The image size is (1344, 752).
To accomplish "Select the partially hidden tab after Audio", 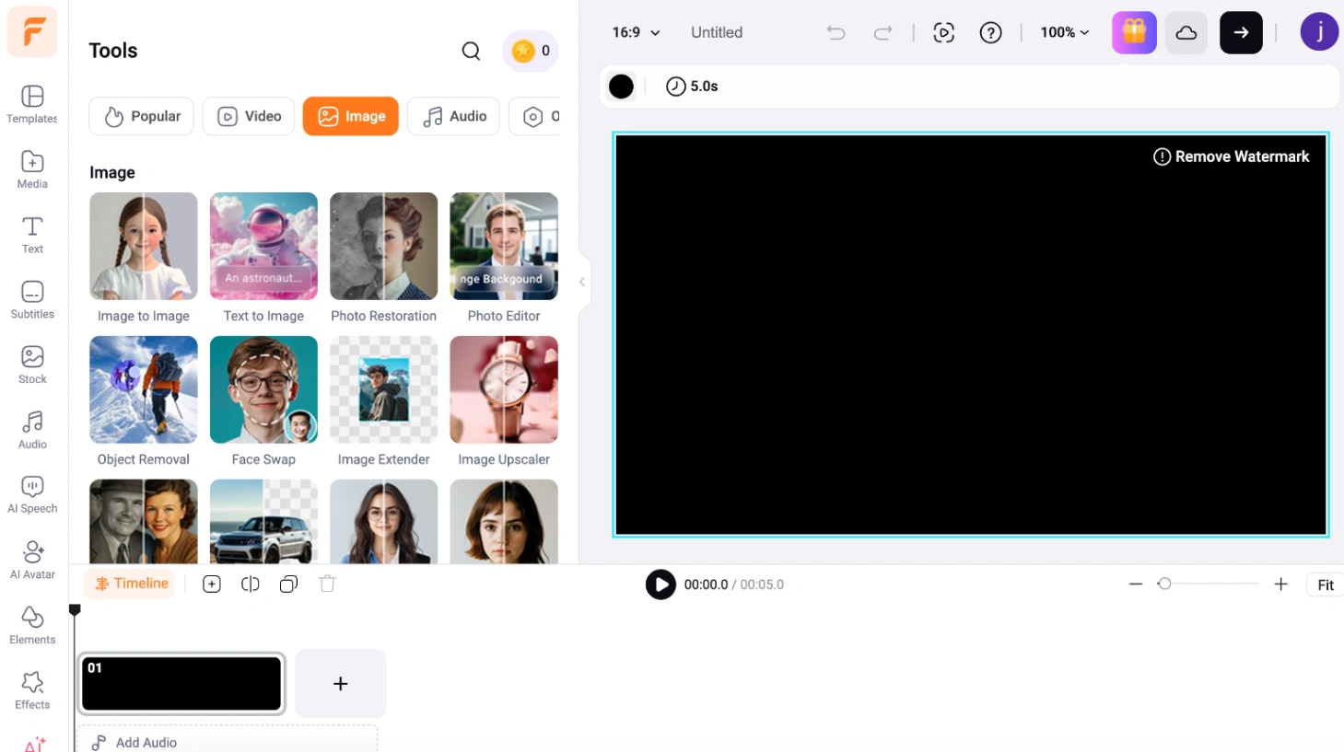I will (x=535, y=116).
